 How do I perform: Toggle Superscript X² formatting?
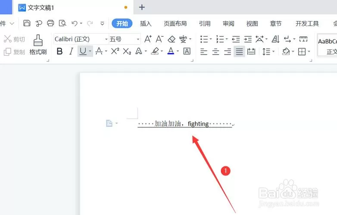[115, 51]
